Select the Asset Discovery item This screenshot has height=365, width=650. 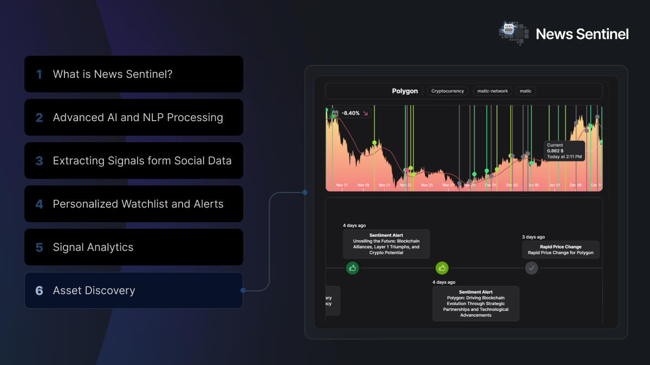click(x=134, y=290)
